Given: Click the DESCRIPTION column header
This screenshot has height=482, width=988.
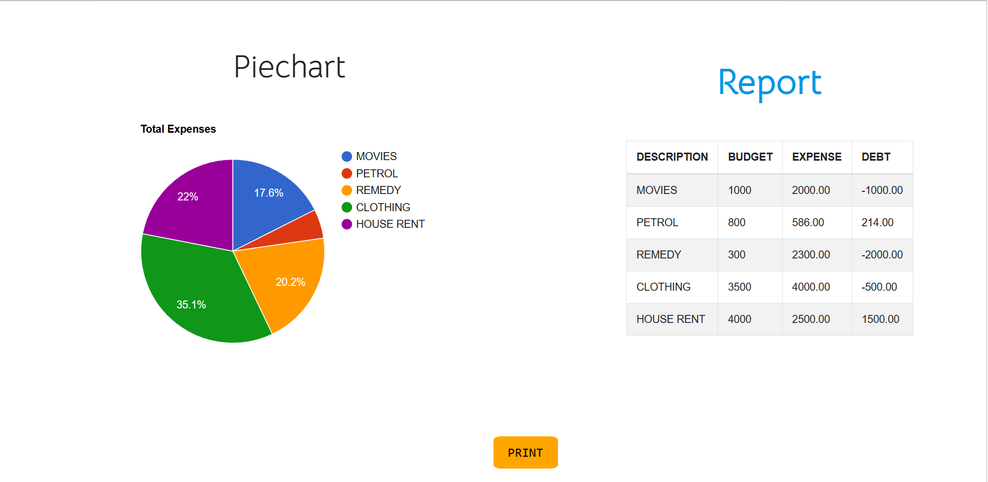Looking at the screenshot, I should pos(672,157).
